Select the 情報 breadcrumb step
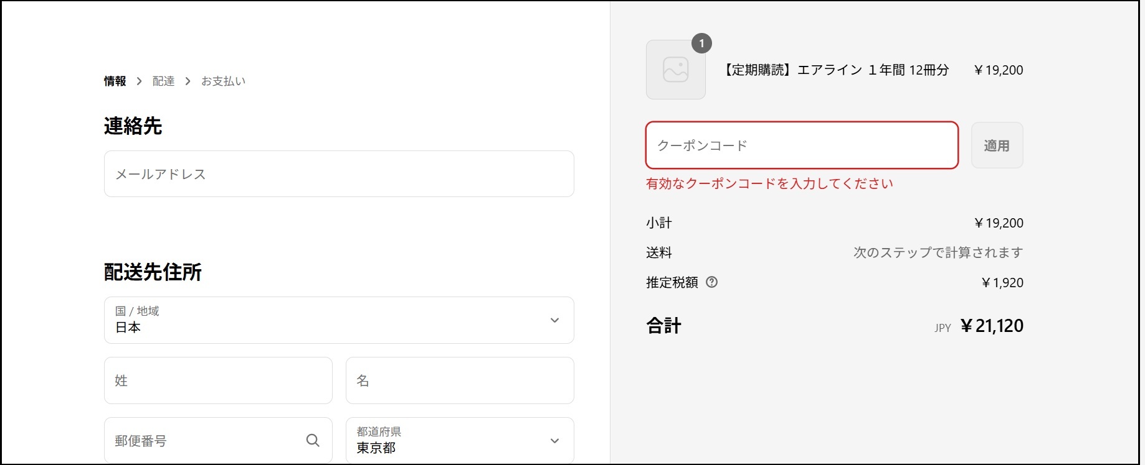The height and width of the screenshot is (465, 1145). tap(115, 81)
